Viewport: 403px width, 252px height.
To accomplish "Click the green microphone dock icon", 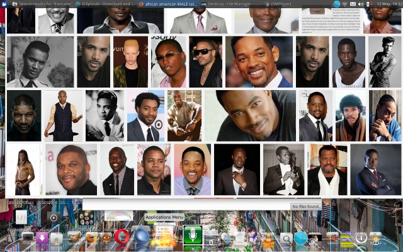I will pyautogui.click(x=192, y=236).
